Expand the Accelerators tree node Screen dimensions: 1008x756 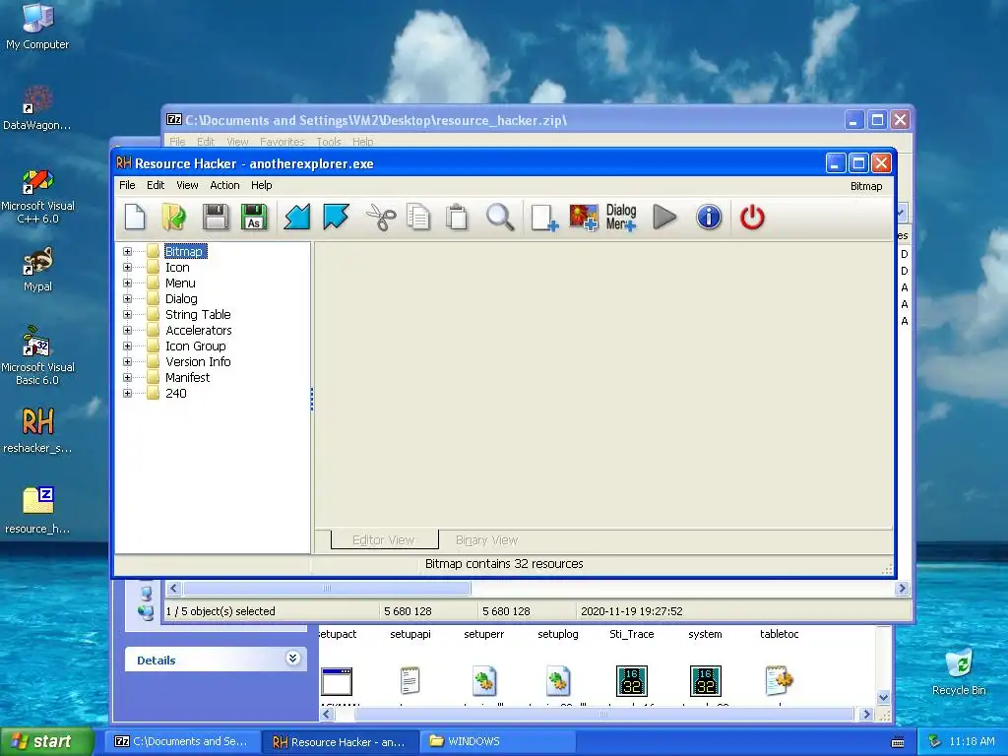coord(127,331)
